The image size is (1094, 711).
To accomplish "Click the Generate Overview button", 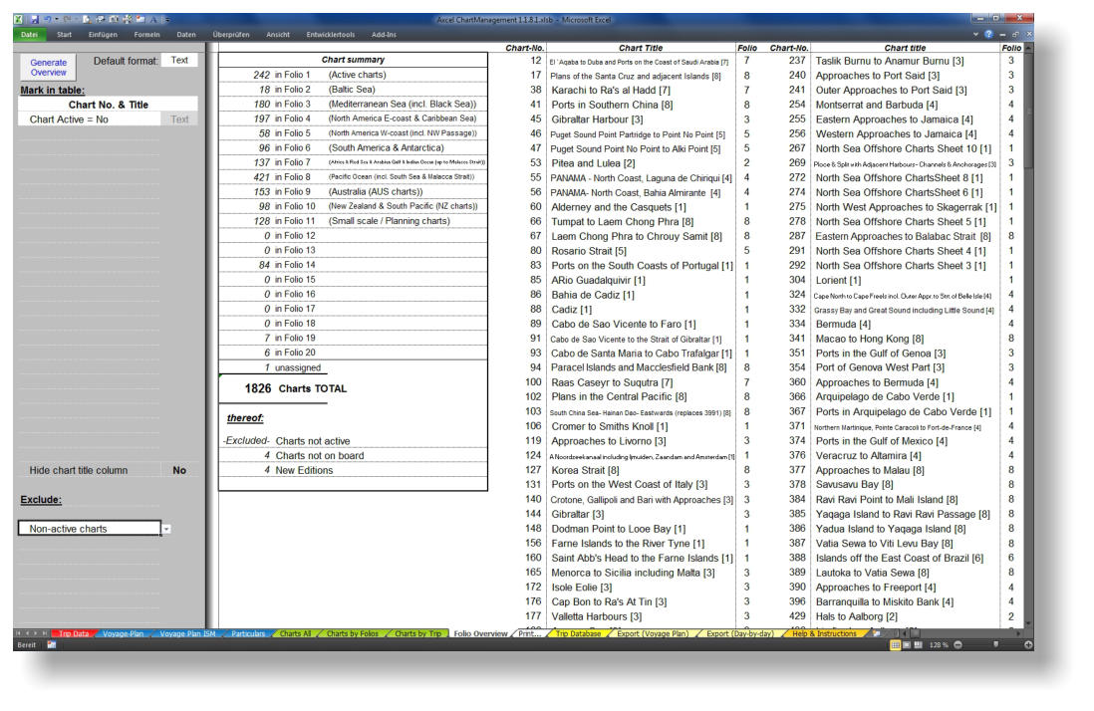I will tap(48, 67).
